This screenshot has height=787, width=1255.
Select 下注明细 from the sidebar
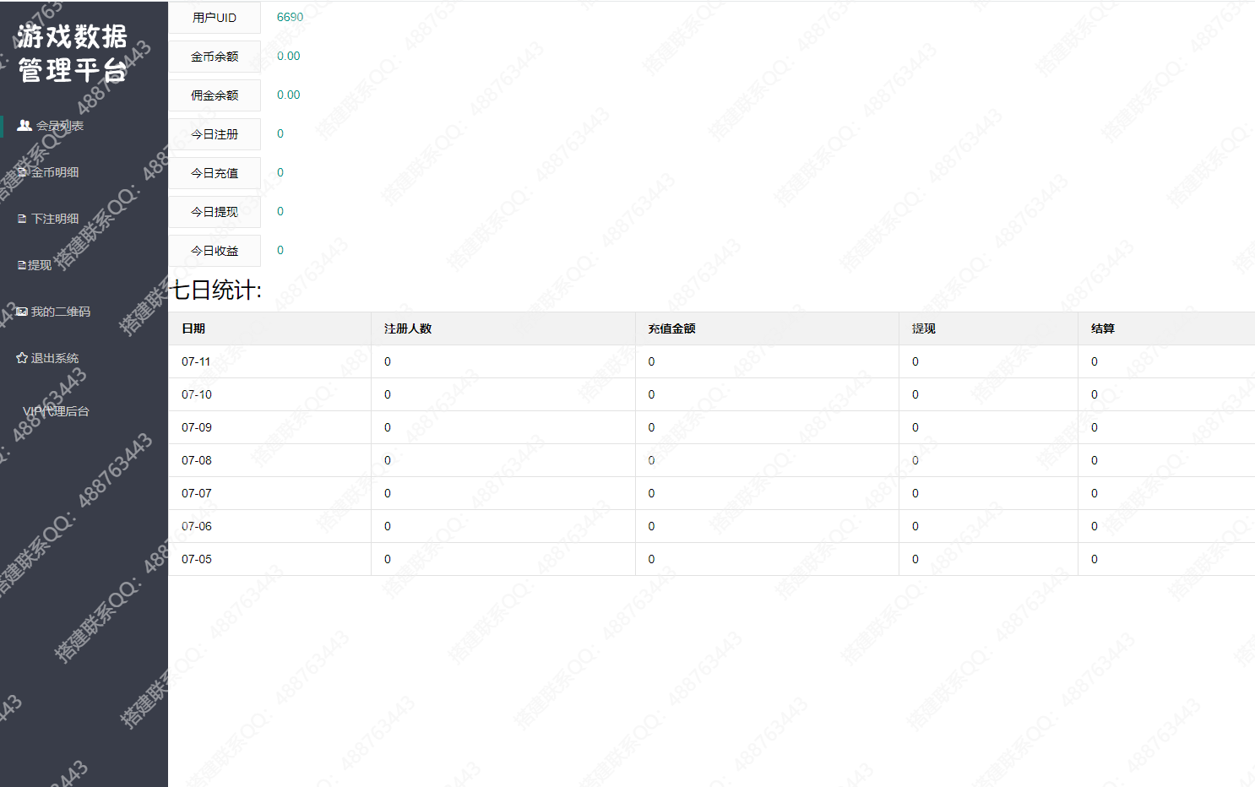click(x=55, y=219)
